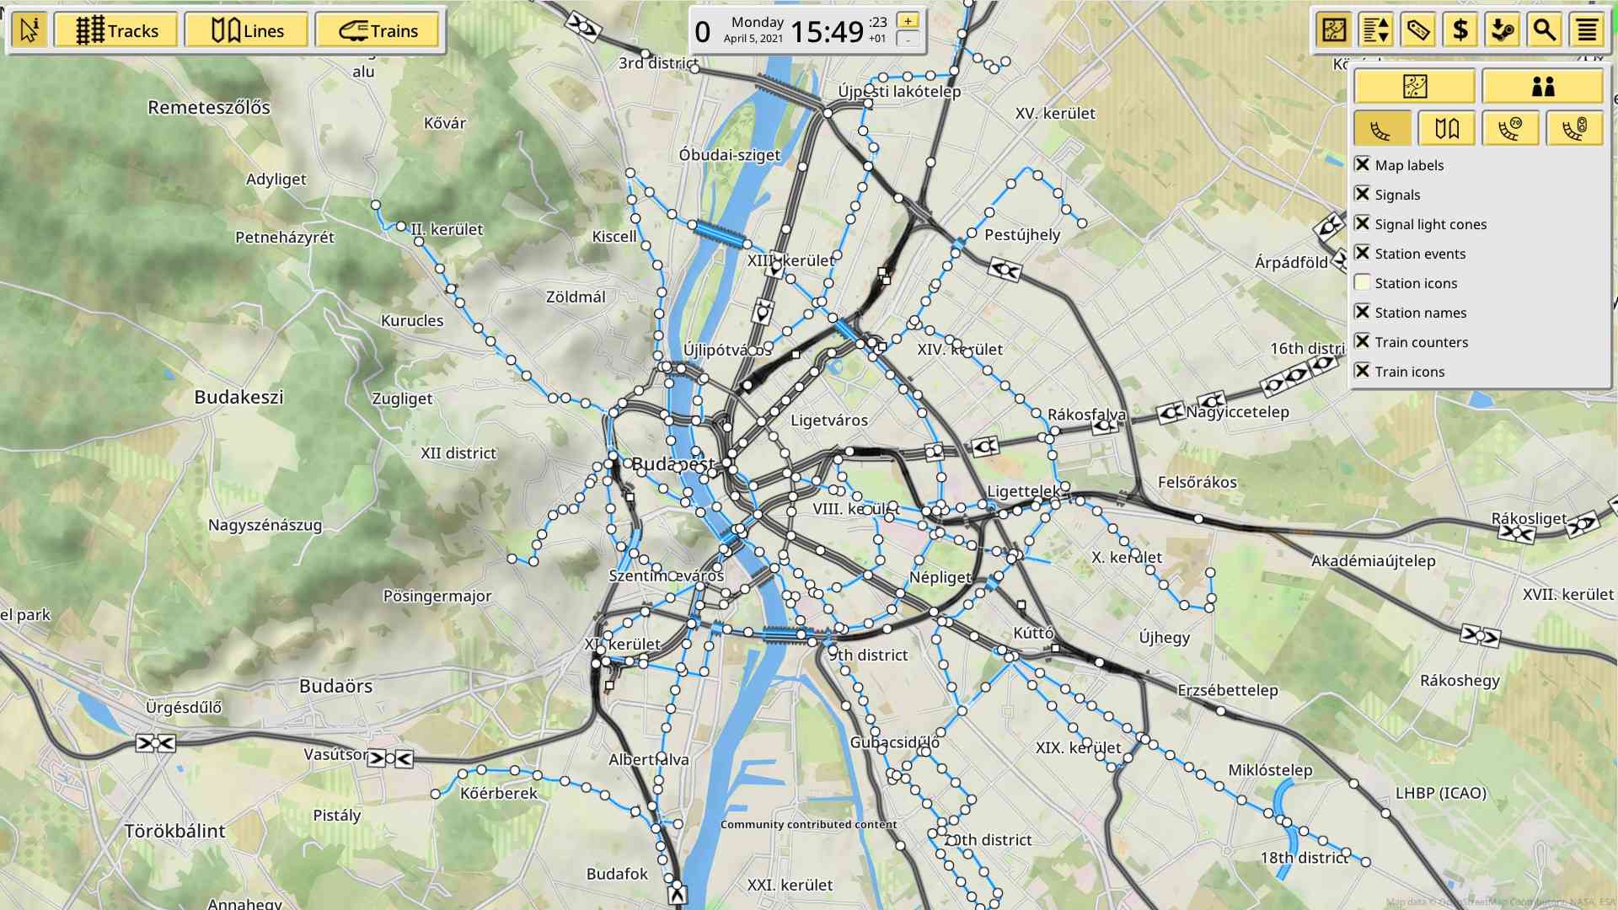Toggle the Map labels checkbox
The width and height of the screenshot is (1618, 910).
tap(1362, 164)
